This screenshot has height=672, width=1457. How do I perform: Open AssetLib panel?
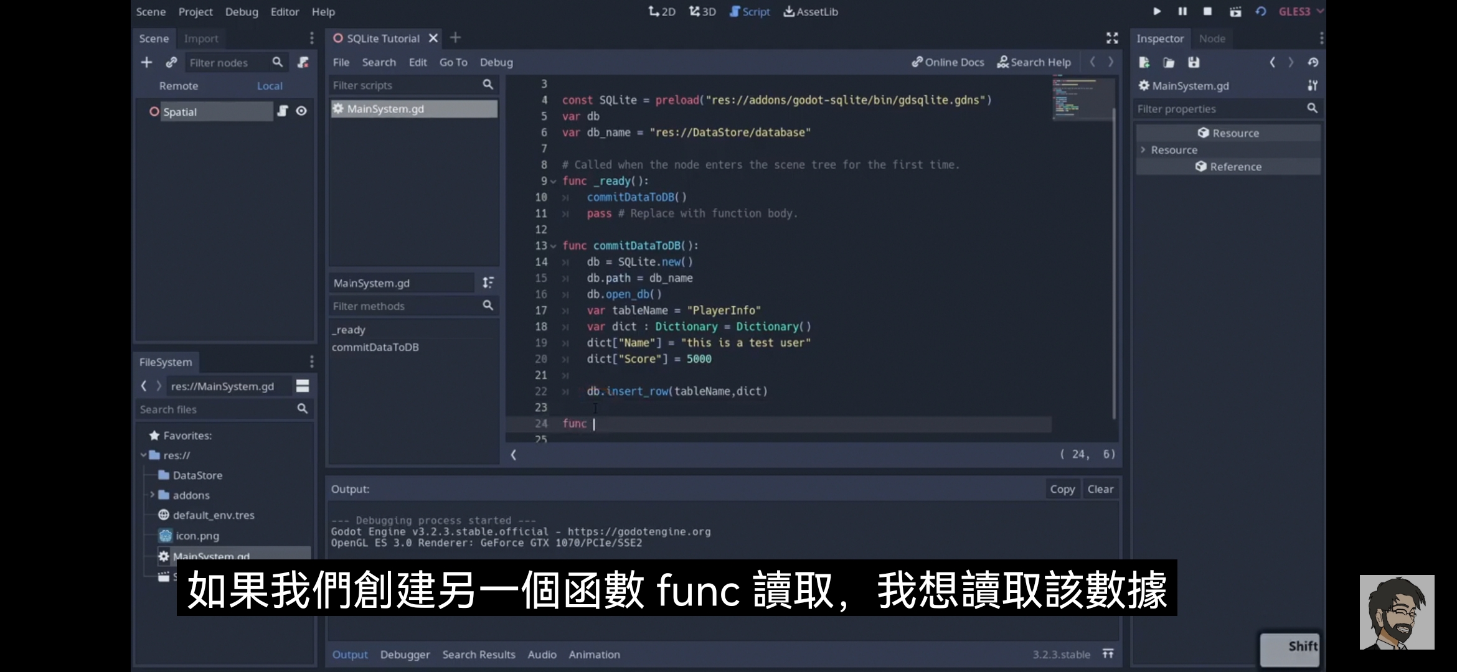tap(811, 11)
